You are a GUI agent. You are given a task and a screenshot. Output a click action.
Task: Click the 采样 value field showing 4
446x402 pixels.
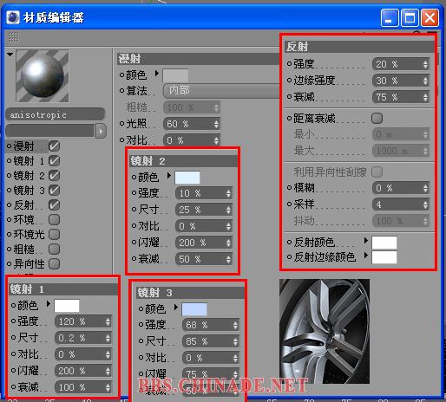(401, 204)
